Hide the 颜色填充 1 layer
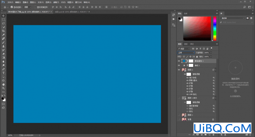The image size is (255, 137). tap(179, 61)
